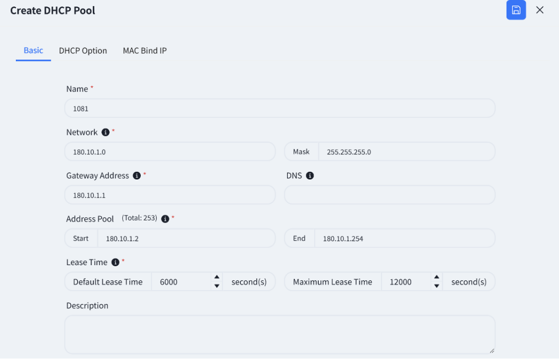Click the Address Pool info icon

pos(165,219)
